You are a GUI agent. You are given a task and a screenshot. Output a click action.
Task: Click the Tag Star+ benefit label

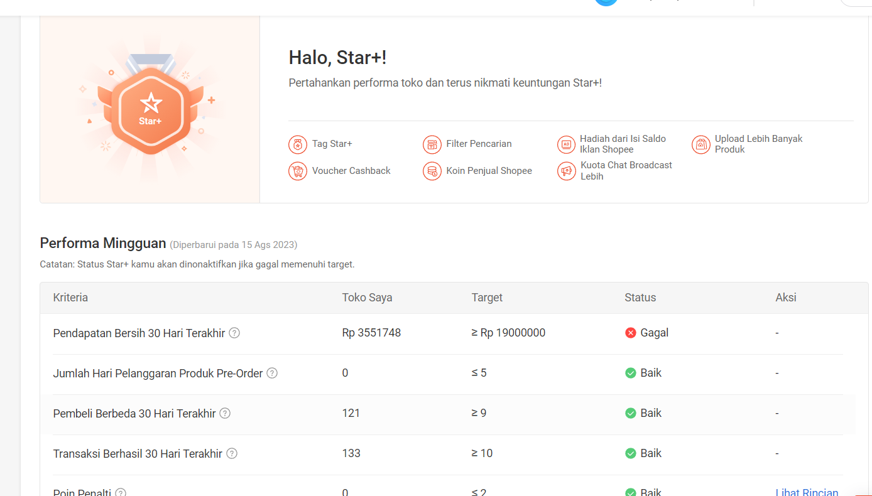coord(332,144)
